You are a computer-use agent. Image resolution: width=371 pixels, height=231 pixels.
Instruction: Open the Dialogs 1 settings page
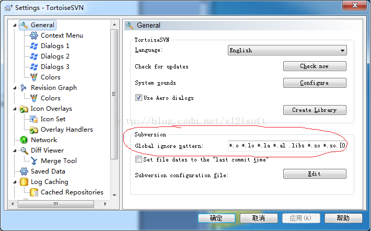click(x=55, y=46)
